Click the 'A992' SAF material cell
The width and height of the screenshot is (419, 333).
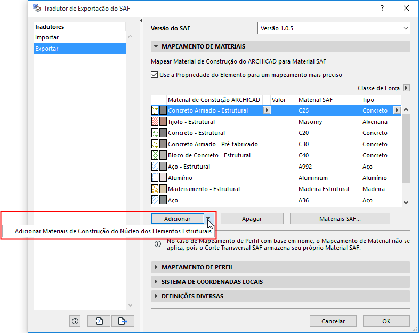305,166
